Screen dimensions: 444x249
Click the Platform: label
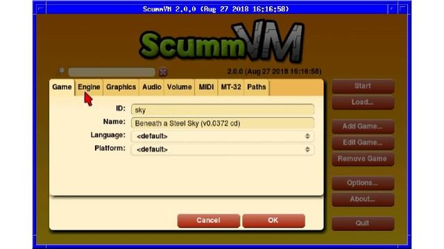click(x=110, y=148)
